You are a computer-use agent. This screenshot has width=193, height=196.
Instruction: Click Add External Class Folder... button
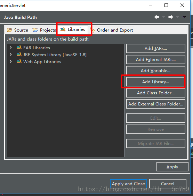click(x=156, y=104)
